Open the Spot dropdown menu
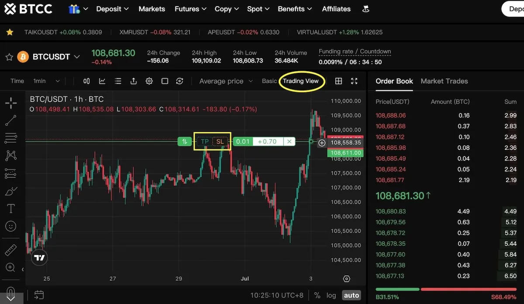The height and width of the screenshot is (304, 524). pyautogui.click(x=258, y=9)
